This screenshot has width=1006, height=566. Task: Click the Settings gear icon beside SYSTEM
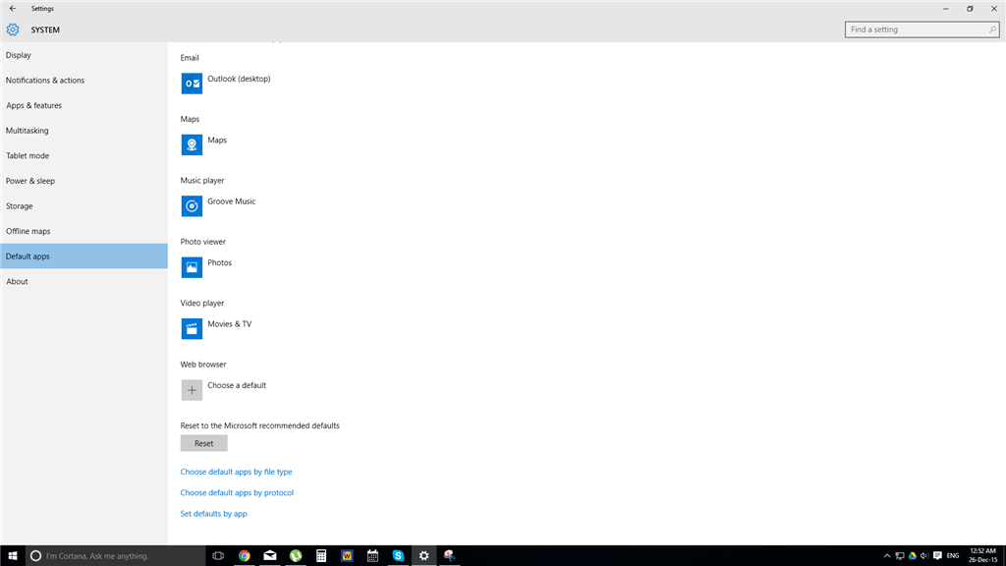pyautogui.click(x=13, y=29)
